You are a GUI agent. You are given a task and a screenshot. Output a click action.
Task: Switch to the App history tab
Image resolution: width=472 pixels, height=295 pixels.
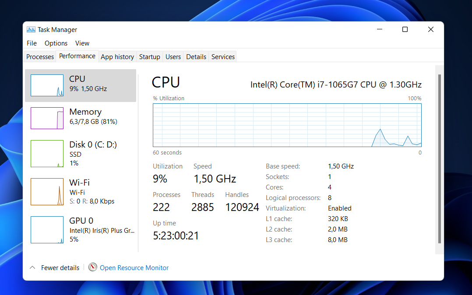[117, 56]
